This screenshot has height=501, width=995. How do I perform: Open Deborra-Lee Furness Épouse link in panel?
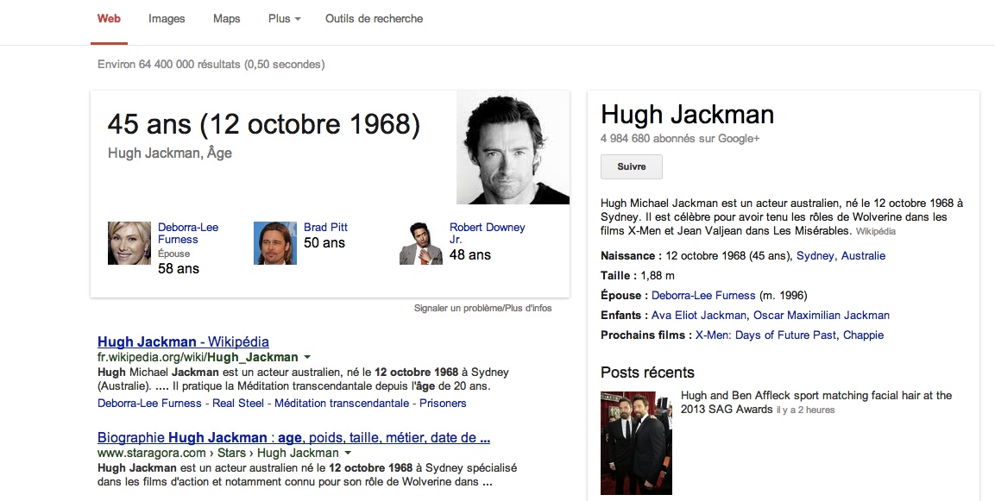pos(703,296)
